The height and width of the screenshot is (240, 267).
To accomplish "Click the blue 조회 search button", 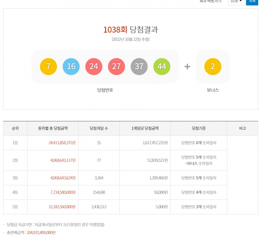I will [252, 2].
